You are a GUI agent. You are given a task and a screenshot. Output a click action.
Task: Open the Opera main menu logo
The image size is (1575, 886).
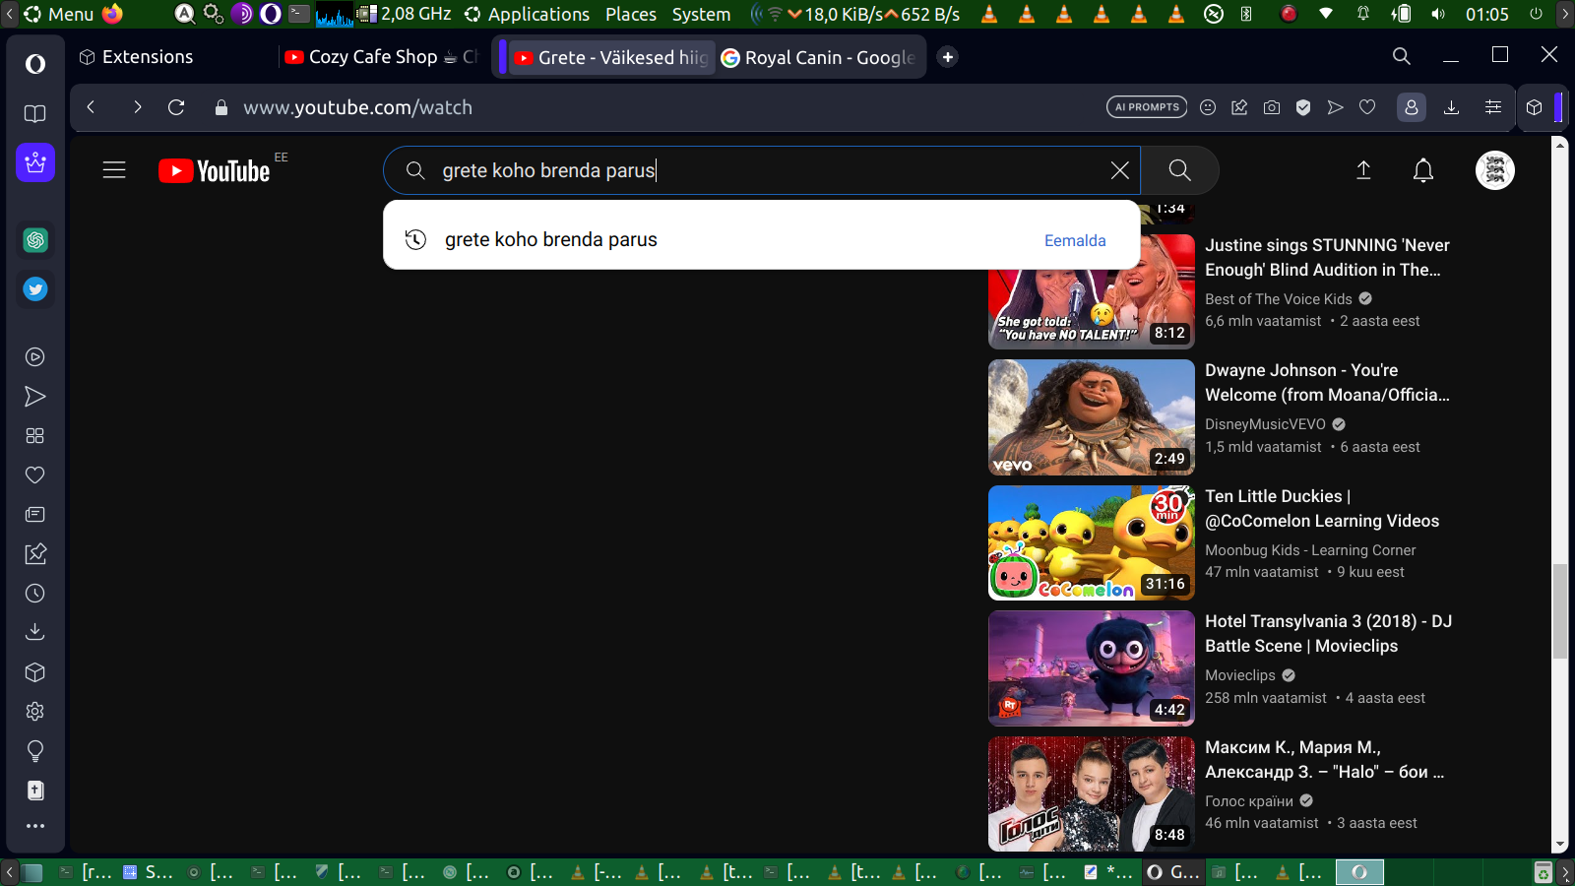pyautogui.click(x=35, y=64)
